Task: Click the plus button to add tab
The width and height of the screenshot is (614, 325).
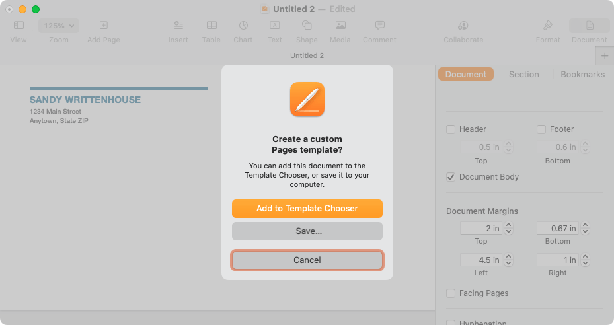Action: [605, 56]
